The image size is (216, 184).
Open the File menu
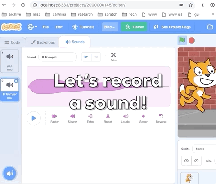tap(45, 27)
